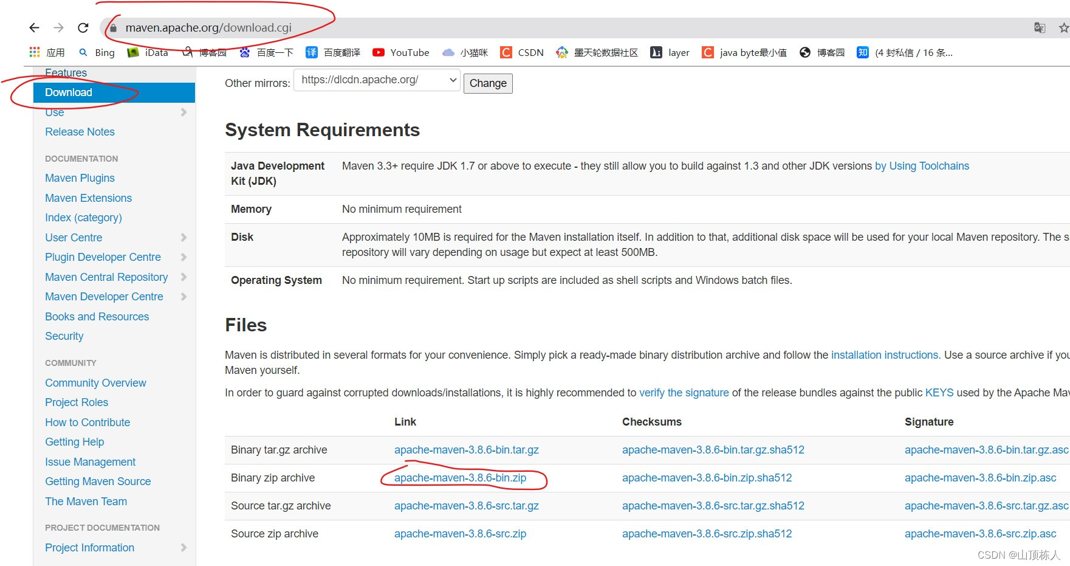
Task: Download apache-maven-3.8.6-bin.zip
Action: [x=460, y=478]
